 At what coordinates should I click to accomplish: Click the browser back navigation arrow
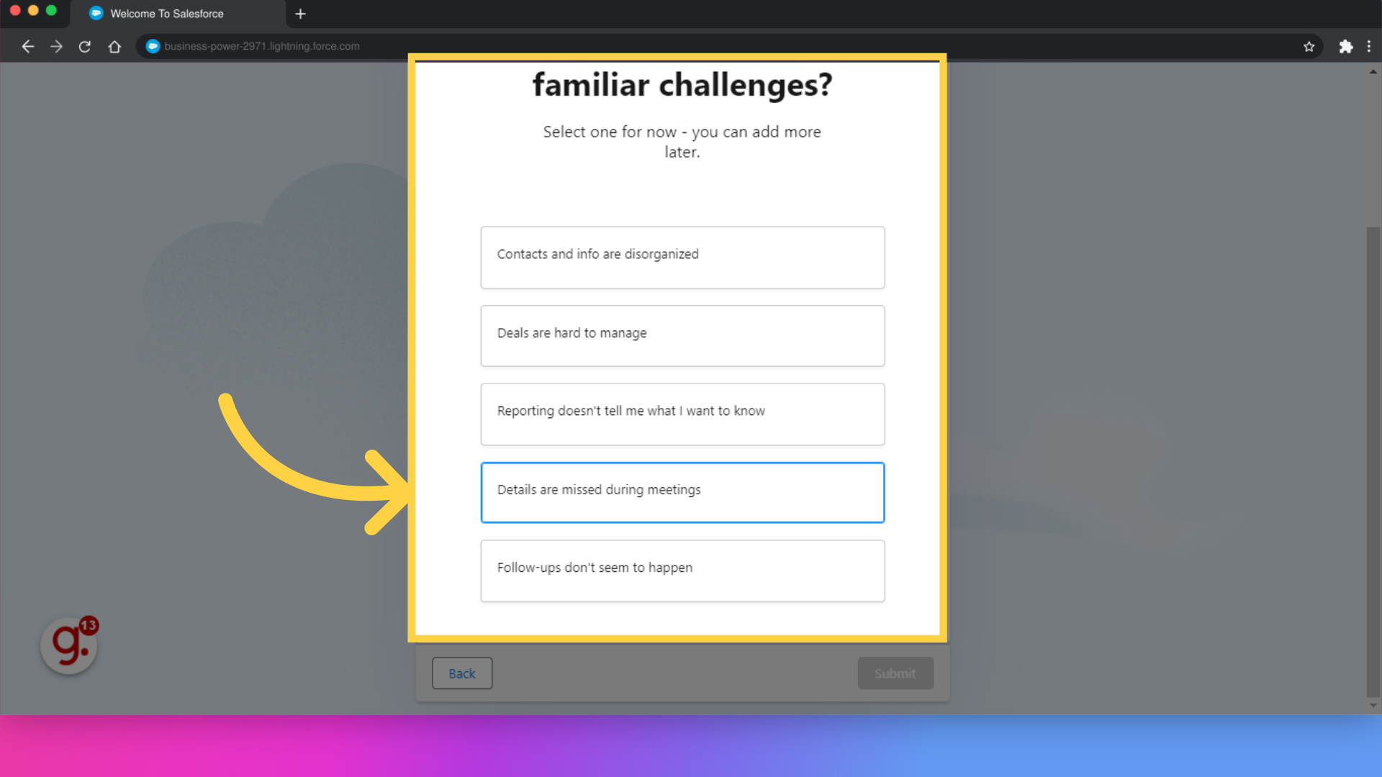27,45
